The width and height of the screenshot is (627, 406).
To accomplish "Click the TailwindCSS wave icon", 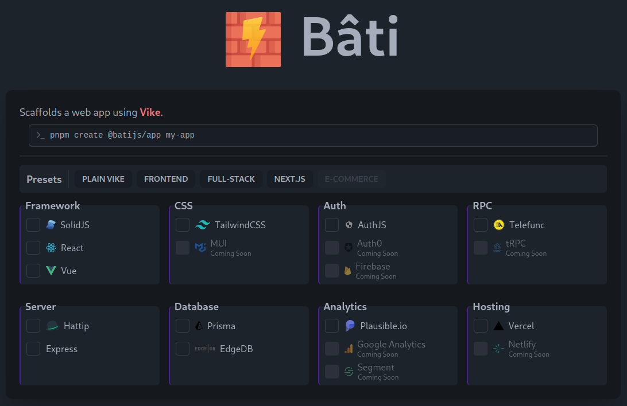I will pos(203,225).
